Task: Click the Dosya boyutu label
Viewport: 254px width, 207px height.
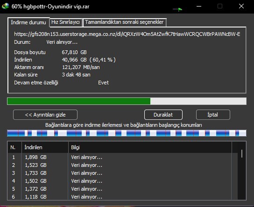Action: click(30, 52)
